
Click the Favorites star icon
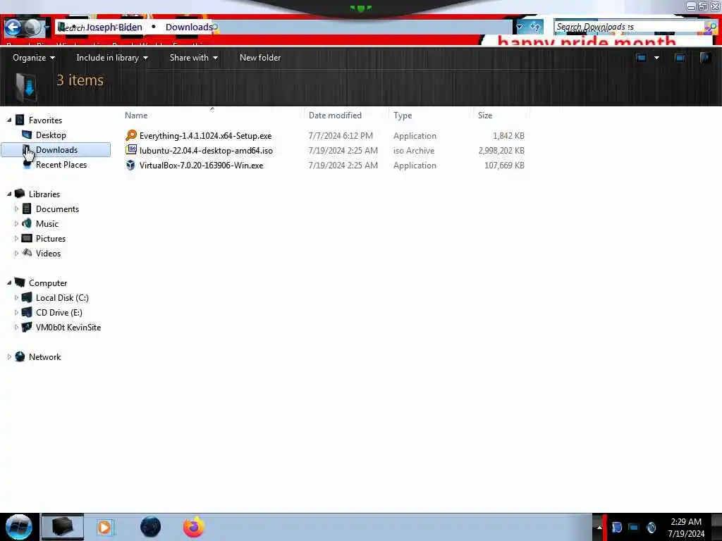tap(20, 120)
